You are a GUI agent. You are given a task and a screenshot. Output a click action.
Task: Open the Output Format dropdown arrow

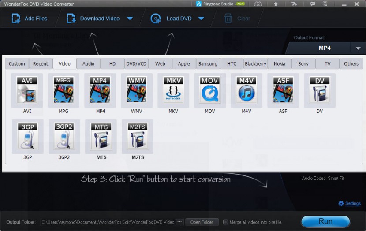pyautogui.click(x=358, y=48)
